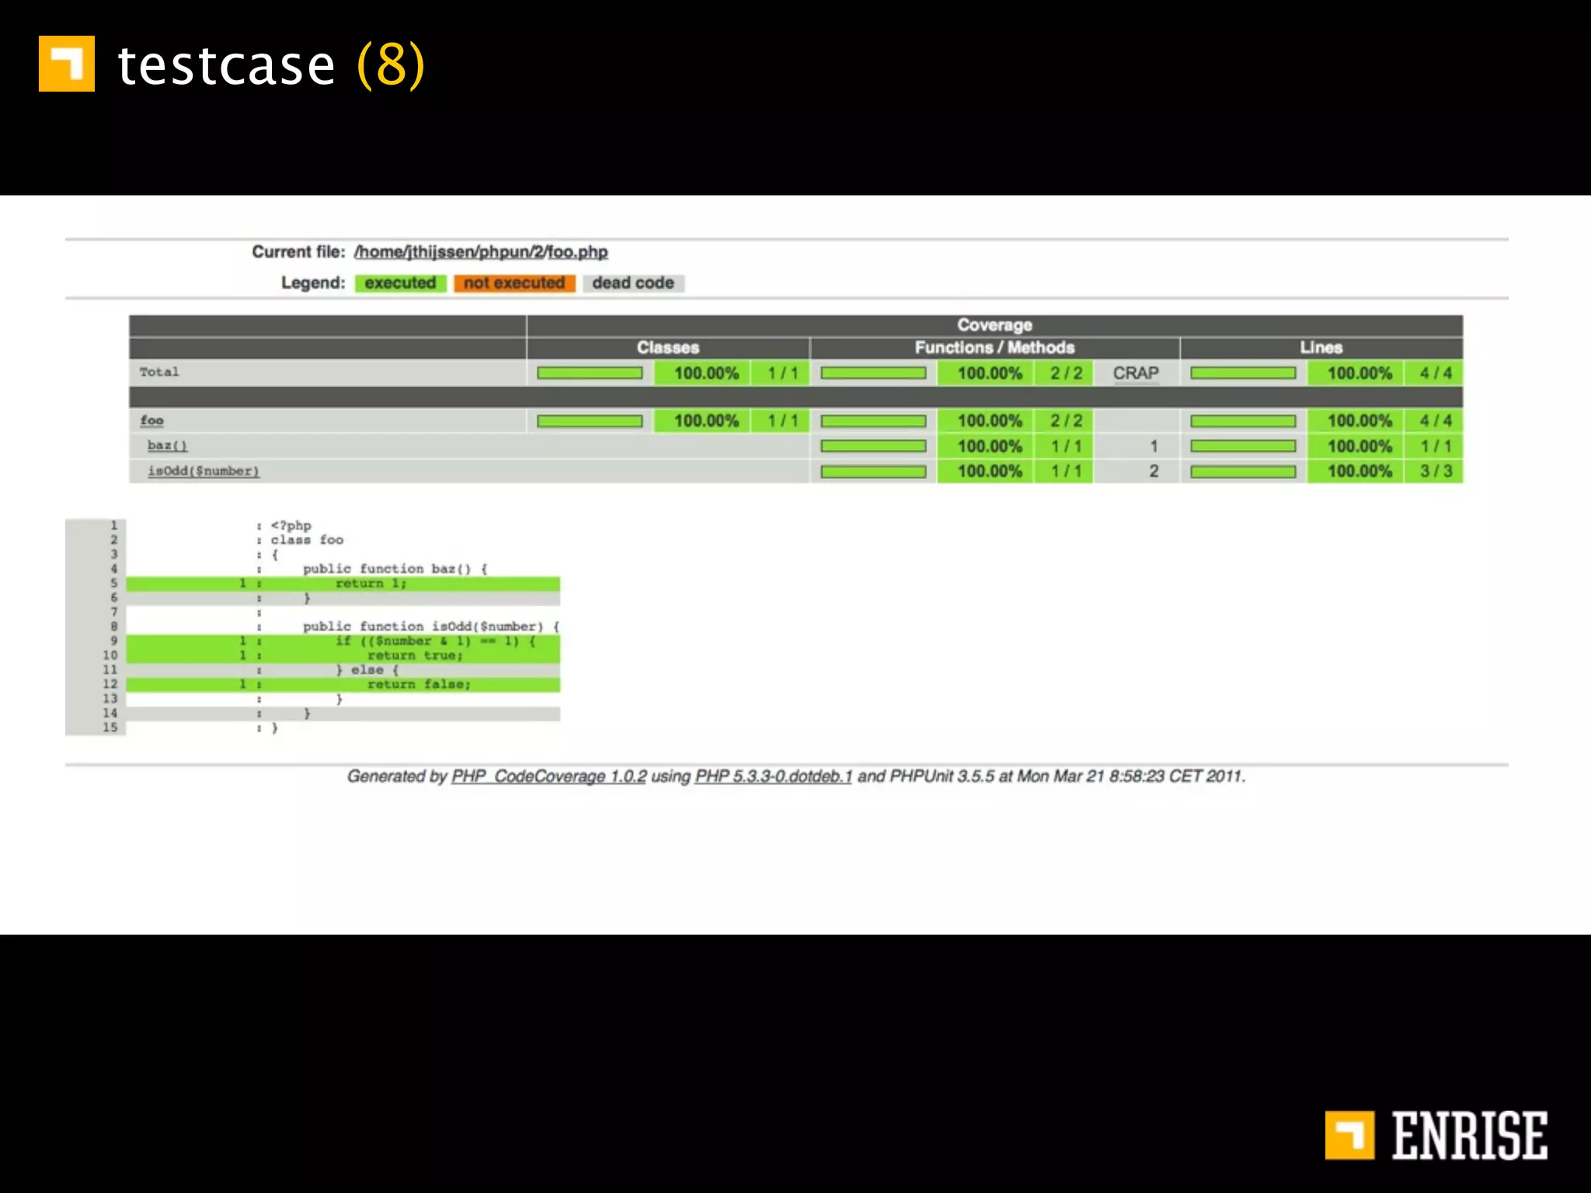1591x1193 pixels.
Task: Click the Classes coverage column header
Action: 667,347
